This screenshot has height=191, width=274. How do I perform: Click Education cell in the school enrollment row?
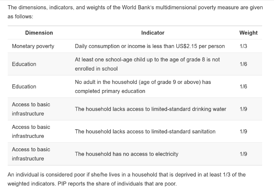tap(24, 64)
